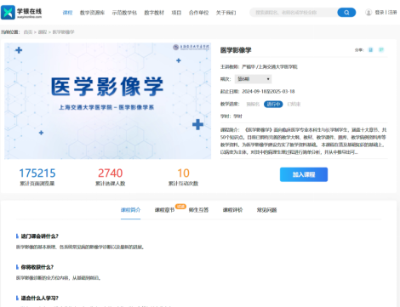The image size is (400, 307).
Task: Click the 学银在线 logo
Action: [21, 12]
